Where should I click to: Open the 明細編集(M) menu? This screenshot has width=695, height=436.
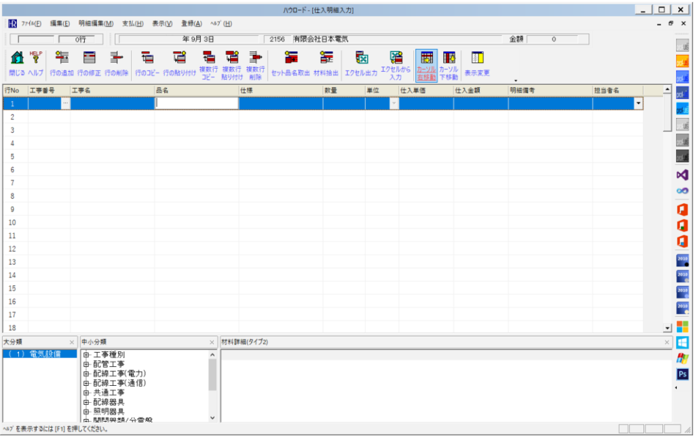[x=96, y=24]
